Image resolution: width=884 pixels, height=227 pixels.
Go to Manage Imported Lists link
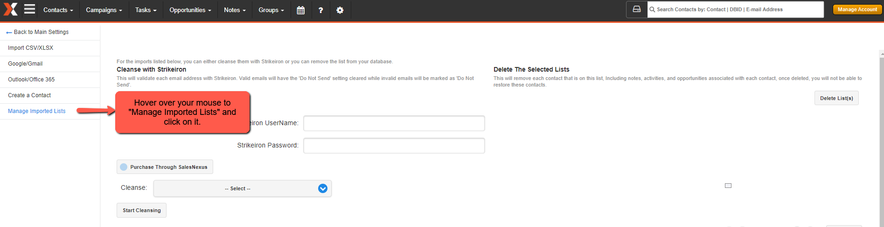(x=37, y=111)
